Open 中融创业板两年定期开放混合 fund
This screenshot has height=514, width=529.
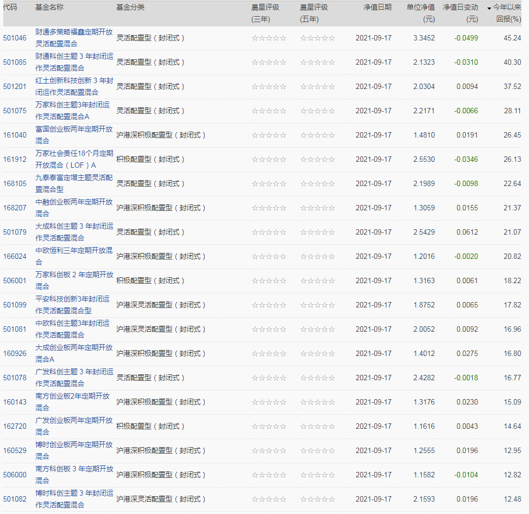click(x=74, y=208)
